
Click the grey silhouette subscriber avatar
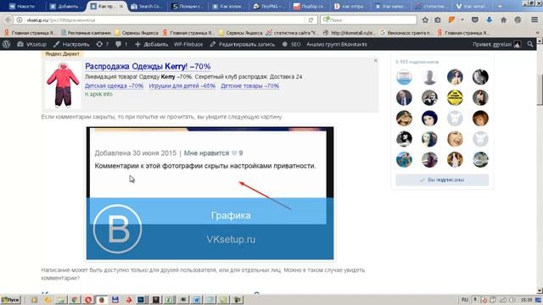(x=429, y=77)
